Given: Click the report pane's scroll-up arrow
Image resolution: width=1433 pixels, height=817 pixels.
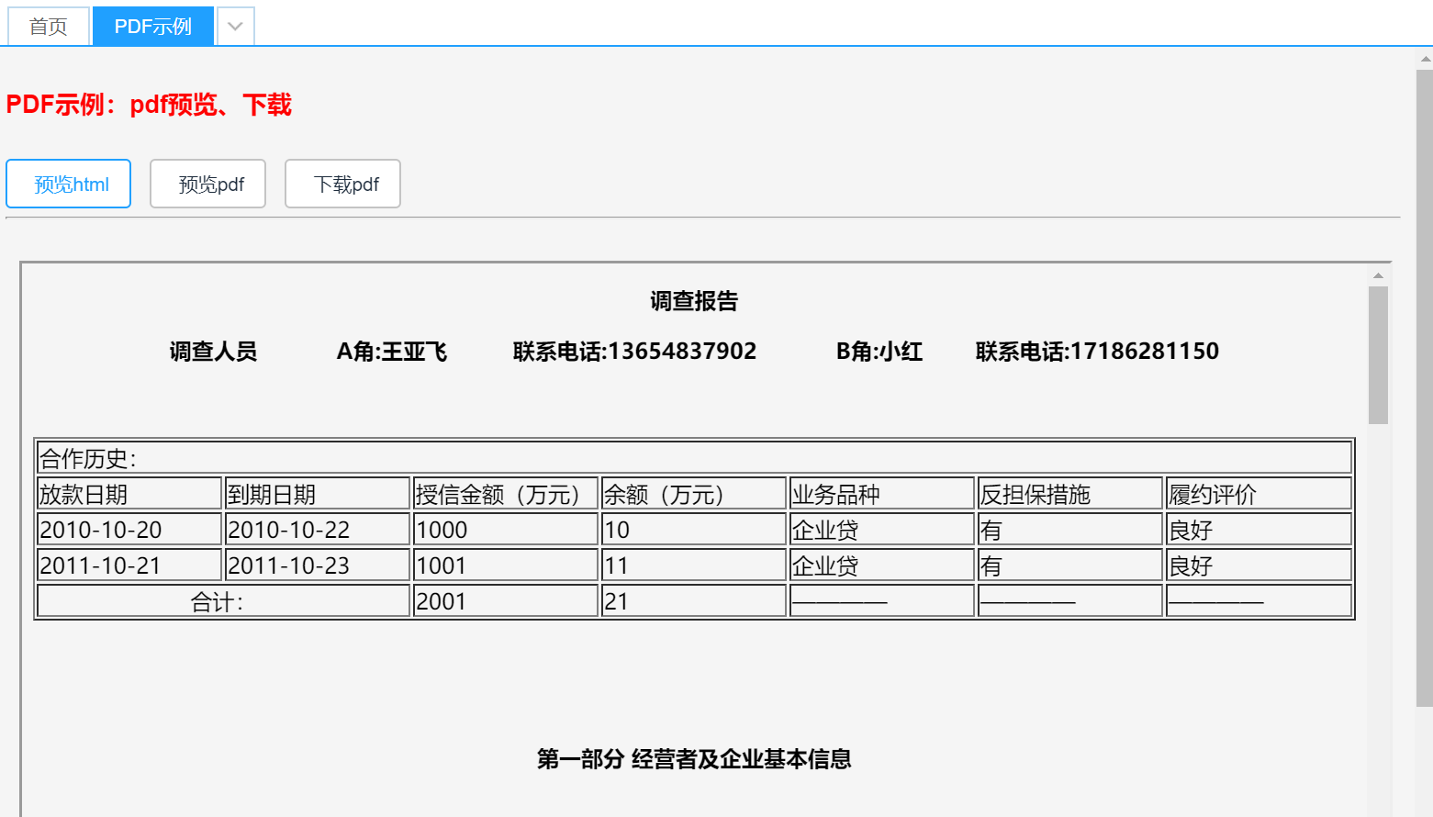Looking at the screenshot, I should click(1378, 275).
